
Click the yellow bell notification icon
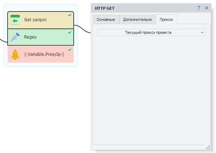pos(15,54)
